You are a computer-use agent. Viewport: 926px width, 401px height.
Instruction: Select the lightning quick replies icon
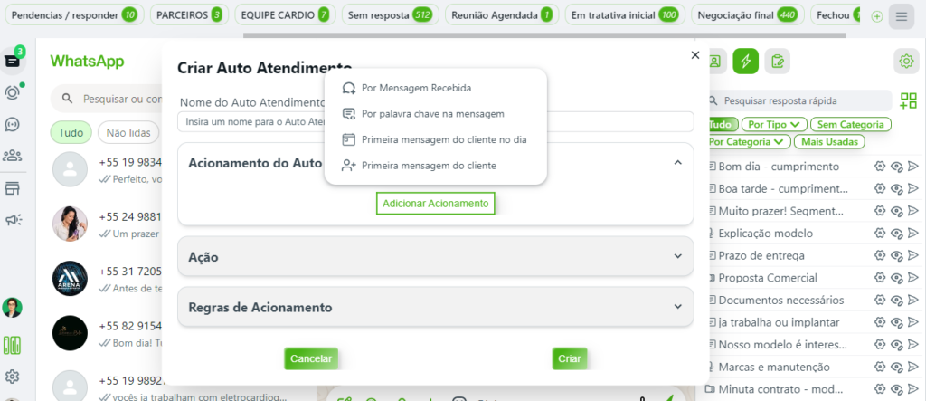745,61
